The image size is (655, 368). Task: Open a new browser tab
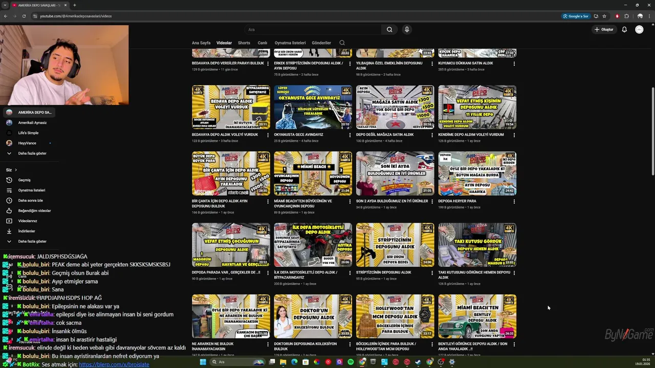coord(75,5)
